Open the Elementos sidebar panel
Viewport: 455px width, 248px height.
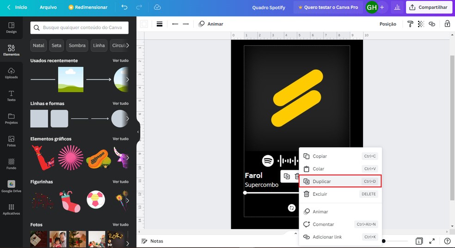pyautogui.click(x=11, y=50)
